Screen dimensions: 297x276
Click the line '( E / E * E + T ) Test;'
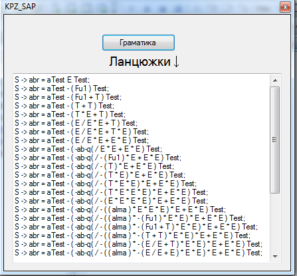coord(76,123)
